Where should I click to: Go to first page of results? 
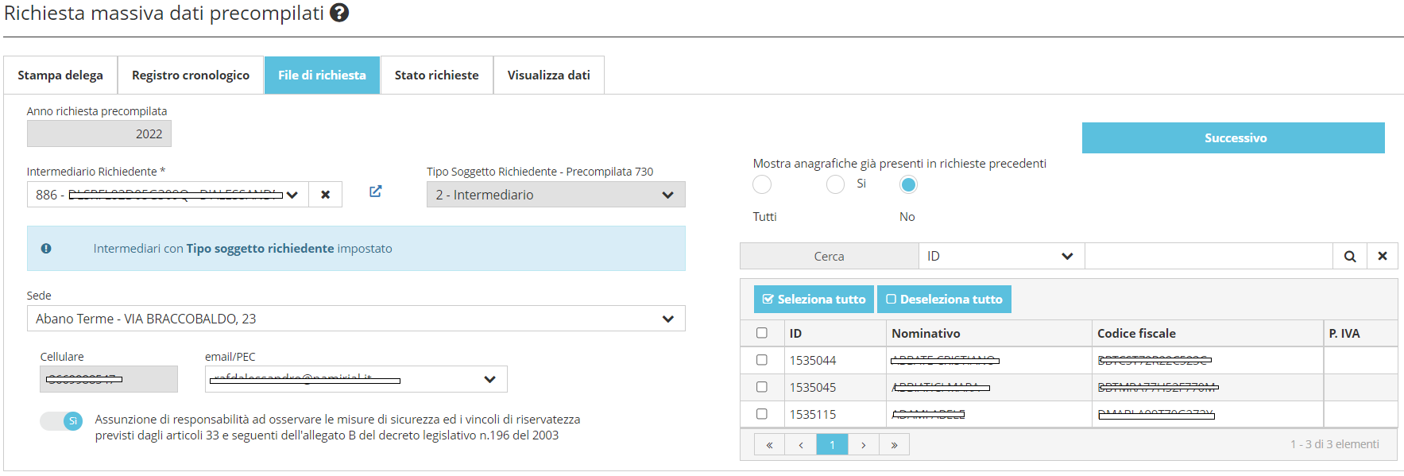(769, 445)
